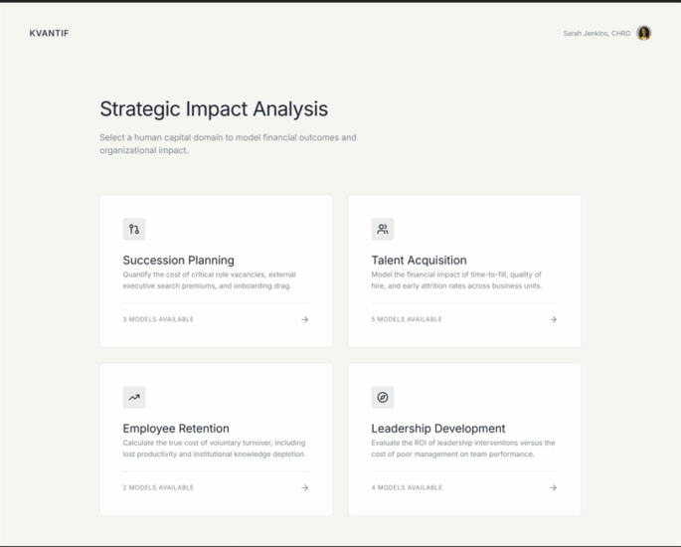Click the arrow on Leadership Development card
Screen dimensions: 681x547
(x=554, y=487)
